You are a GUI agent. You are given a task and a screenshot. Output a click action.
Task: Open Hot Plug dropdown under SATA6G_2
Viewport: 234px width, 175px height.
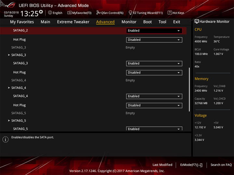[x=154, y=40]
